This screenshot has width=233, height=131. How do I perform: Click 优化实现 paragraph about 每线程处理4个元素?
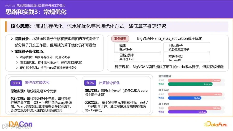click(x=41, y=104)
